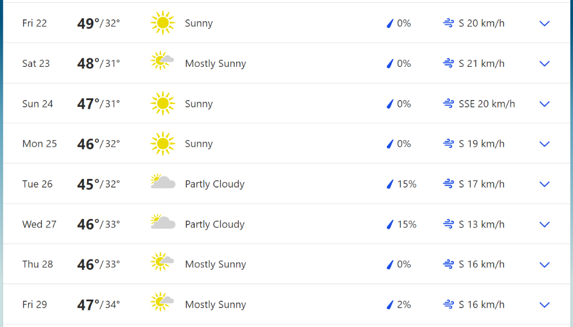Screen dimensions: 573x327
Task: Click the partly cloudy icon for Tue 26
Action: point(163,181)
